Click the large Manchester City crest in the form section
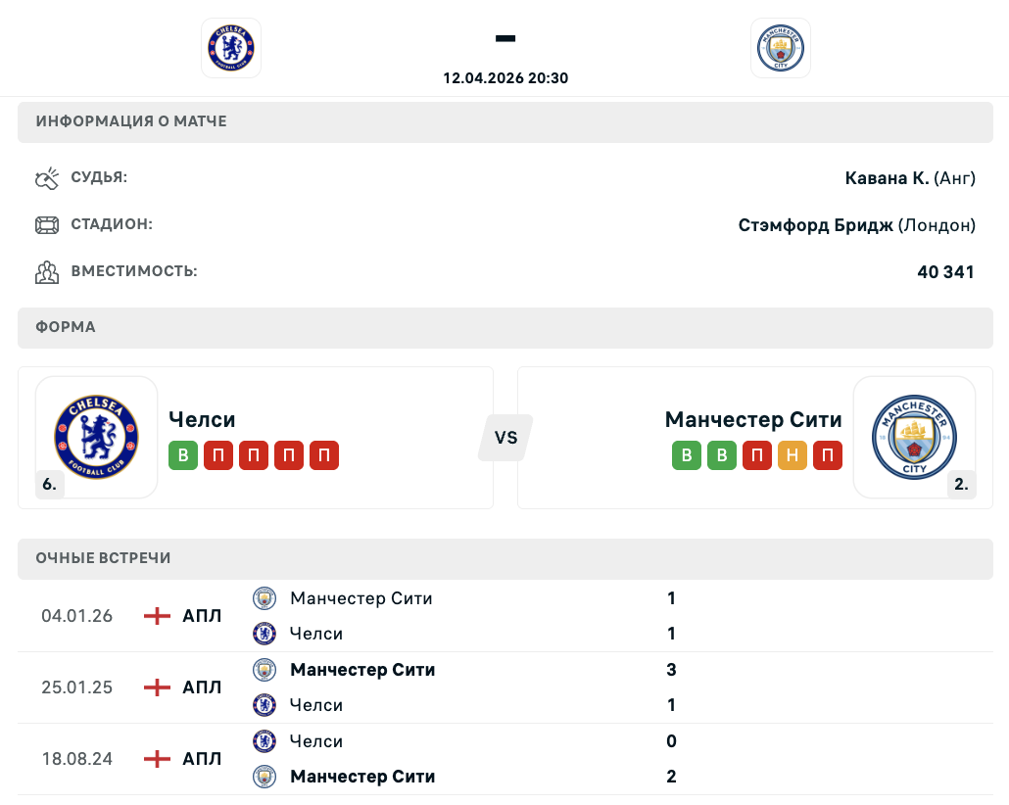Screen dimensions: 1009x805 [x=914, y=438]
